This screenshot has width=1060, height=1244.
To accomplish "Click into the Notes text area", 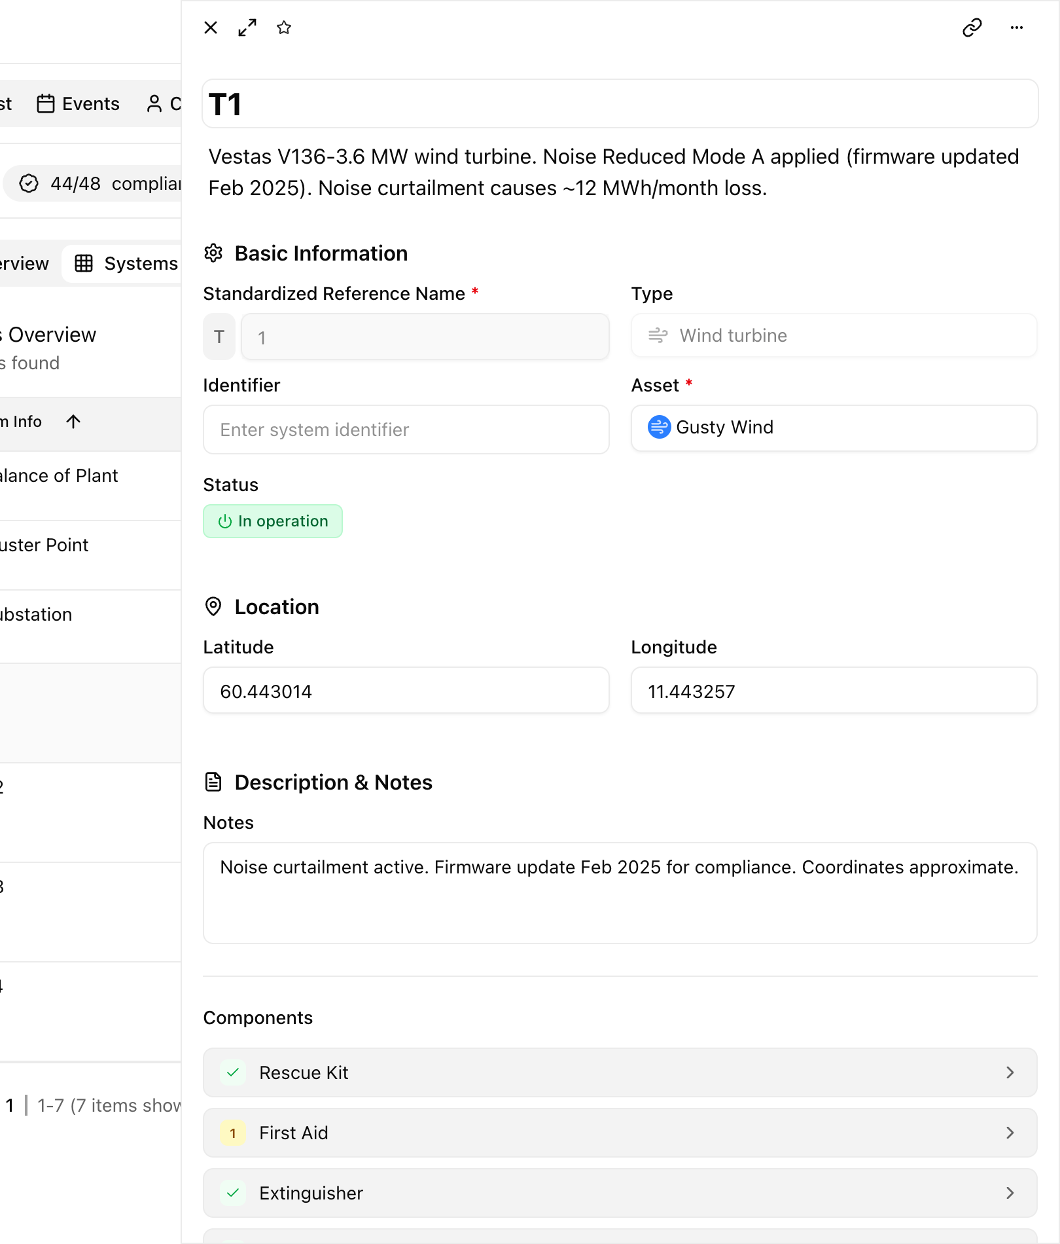I will pyautogui.click(x=620, y=893).
